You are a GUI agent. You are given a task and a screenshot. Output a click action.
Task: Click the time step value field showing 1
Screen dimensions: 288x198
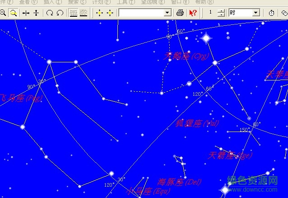click(210, 13)
